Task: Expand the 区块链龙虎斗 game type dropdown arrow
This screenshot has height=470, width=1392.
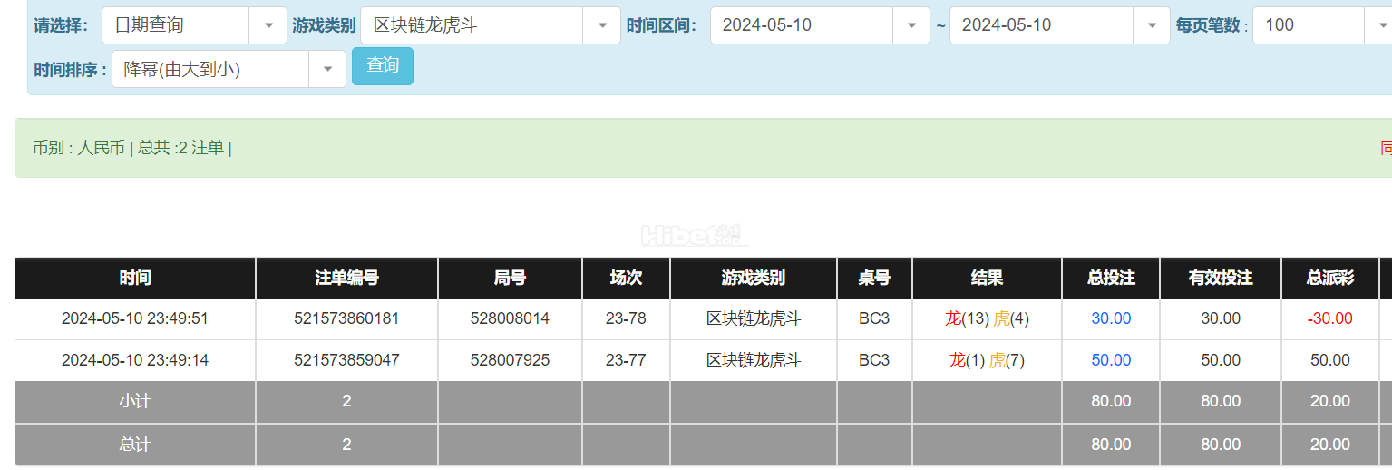Action: (x=602, y=25)
